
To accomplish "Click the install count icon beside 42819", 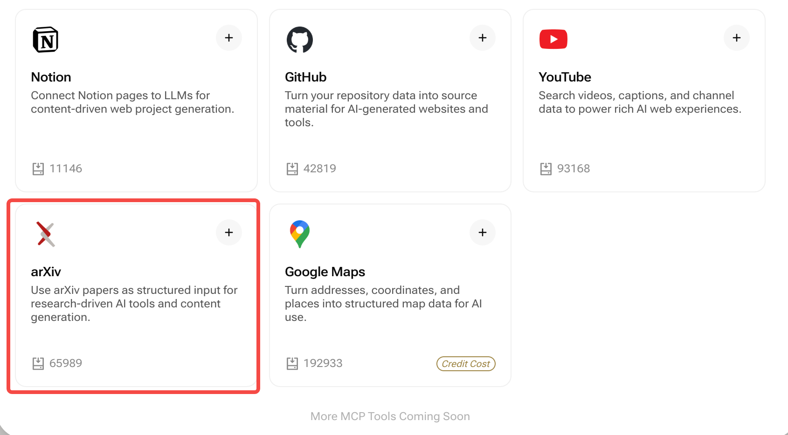I will pos(292,169).
